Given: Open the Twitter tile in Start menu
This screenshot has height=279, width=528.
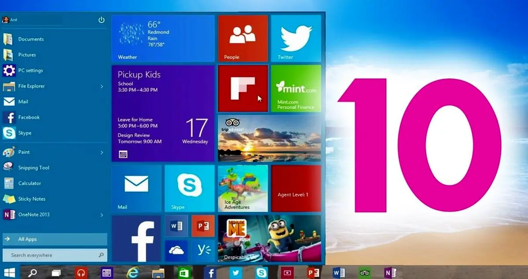Looking at the screenshot, I should pos(296,39).
